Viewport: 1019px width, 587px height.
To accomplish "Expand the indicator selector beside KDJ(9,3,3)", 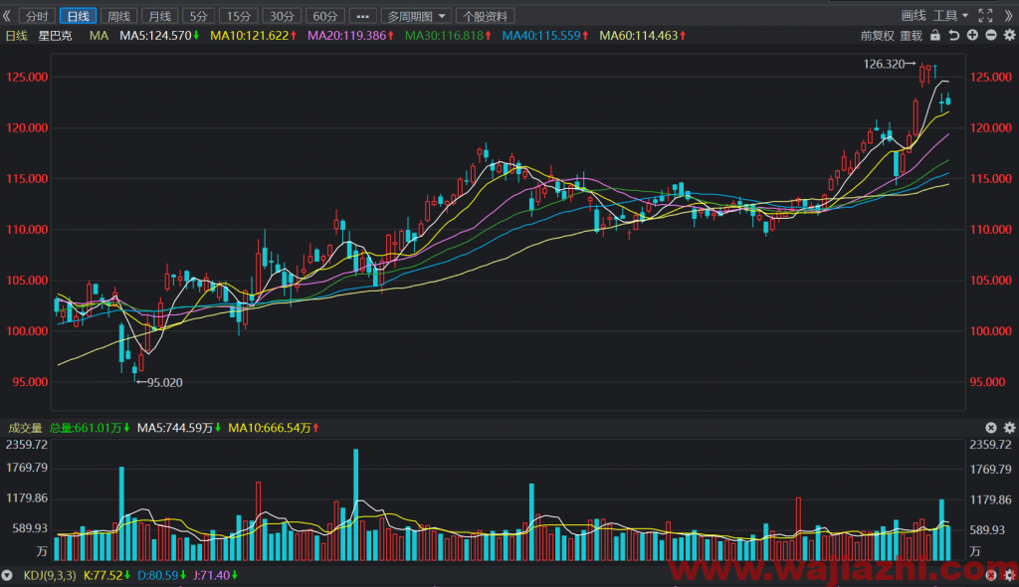I will [7, 575].
